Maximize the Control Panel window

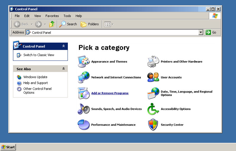tap(213, 9)
